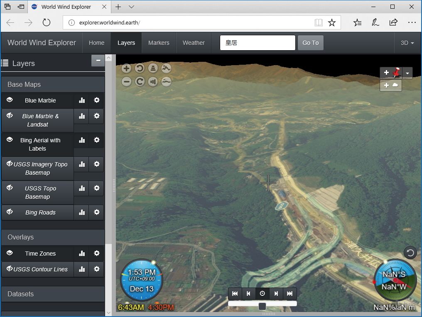
Task: Open legend chart icon for Bing Roads
Action: (82, 212)
